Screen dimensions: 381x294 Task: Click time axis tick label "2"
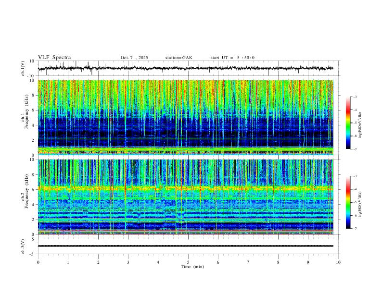[x=98, y=262]
